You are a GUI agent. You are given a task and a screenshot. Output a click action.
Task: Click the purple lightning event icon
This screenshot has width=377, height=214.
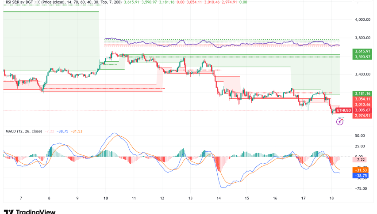click(x=340, y=120)
